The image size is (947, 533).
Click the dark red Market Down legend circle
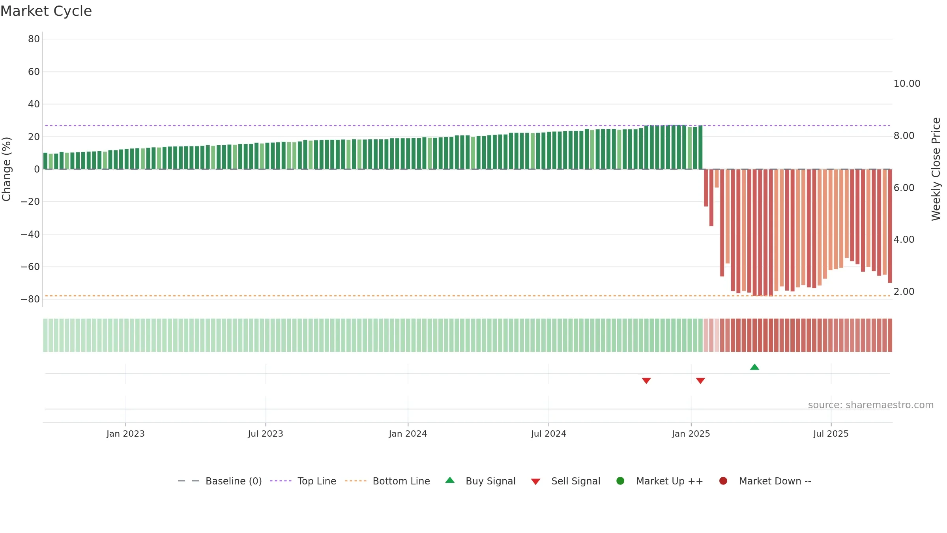(x=723, y=481)
